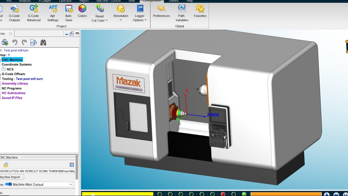This screenshot has height=196, width=348.
Task: Open the Colors configuration
Action: [82, 11]
